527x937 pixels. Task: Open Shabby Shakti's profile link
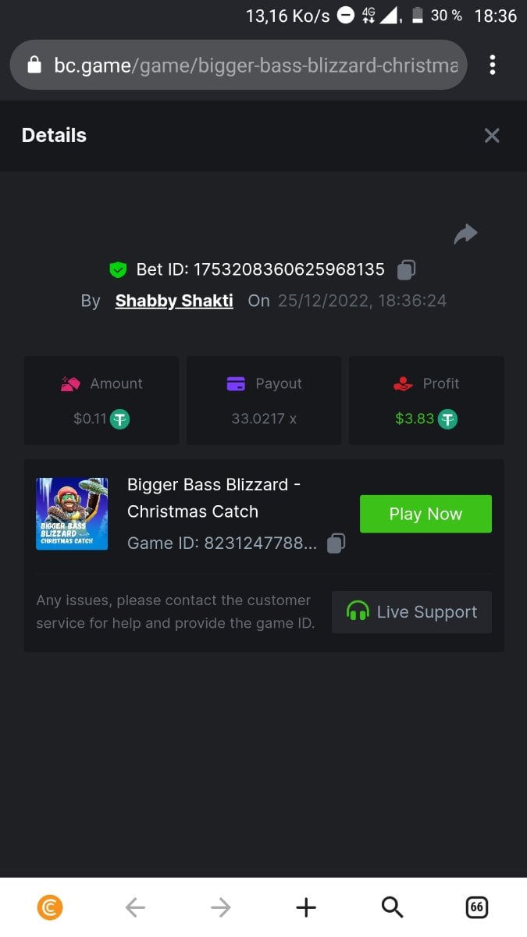coord(174,301)
